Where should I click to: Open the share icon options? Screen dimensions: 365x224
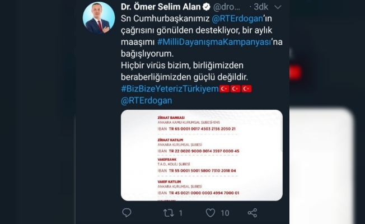[252, 213]
